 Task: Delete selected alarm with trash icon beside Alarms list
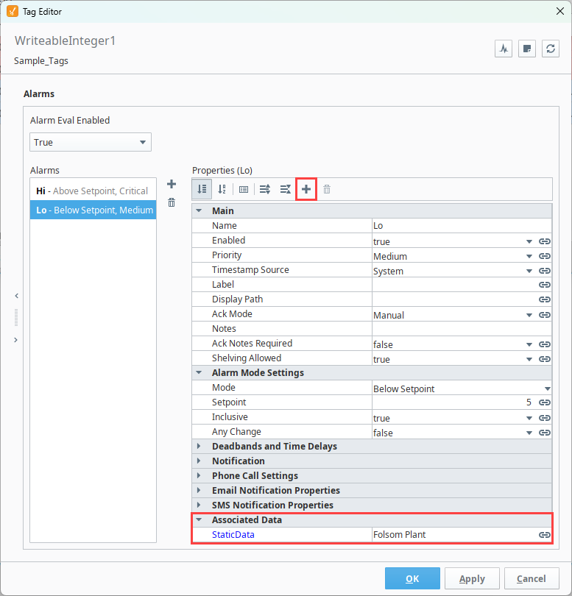tap(172, 202)
